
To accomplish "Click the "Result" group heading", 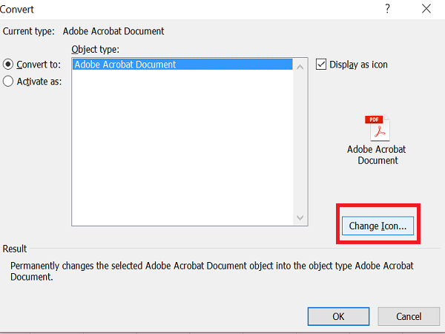I will [x=15, y=249].
